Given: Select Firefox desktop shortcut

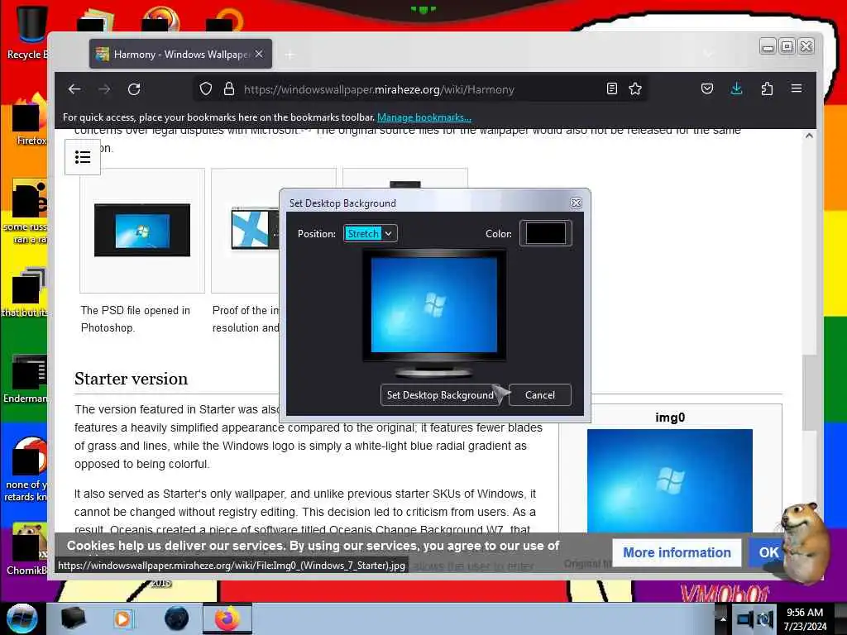Looking at the screenshot, I should tap(29, 120).
